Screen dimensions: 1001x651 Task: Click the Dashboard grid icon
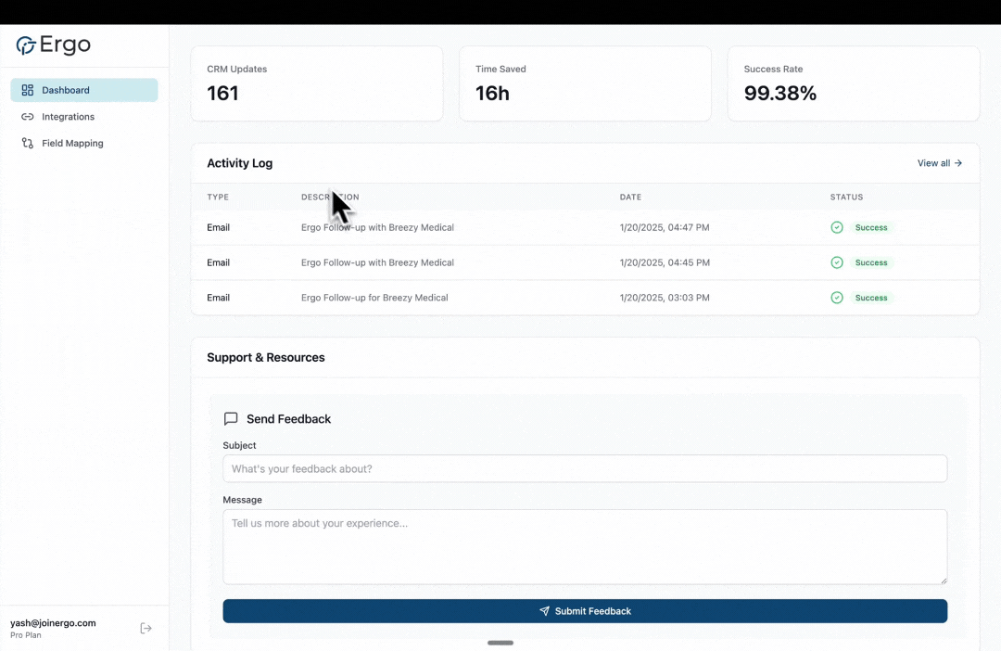point(27,90)
